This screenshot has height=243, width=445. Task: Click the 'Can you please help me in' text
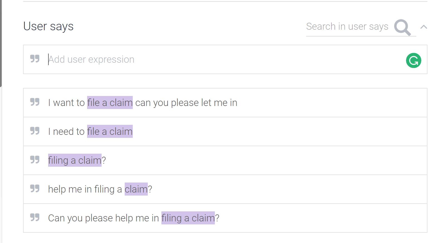coord(103,218)
